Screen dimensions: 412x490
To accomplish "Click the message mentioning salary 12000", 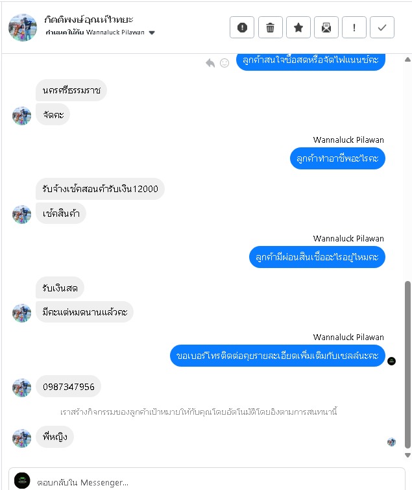I will (100, 189).
